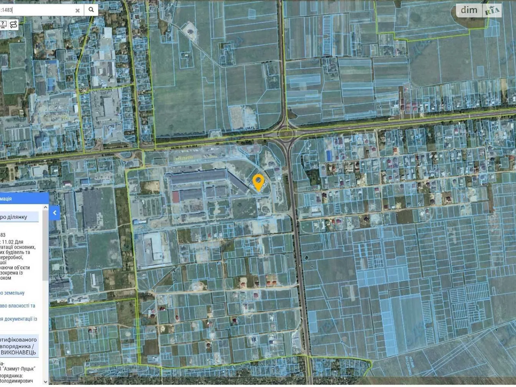The height and width of the screenshot is (387, 516).
Task: Open the help monitor icon
Action: pyautogui.click(x=3, y=24)
